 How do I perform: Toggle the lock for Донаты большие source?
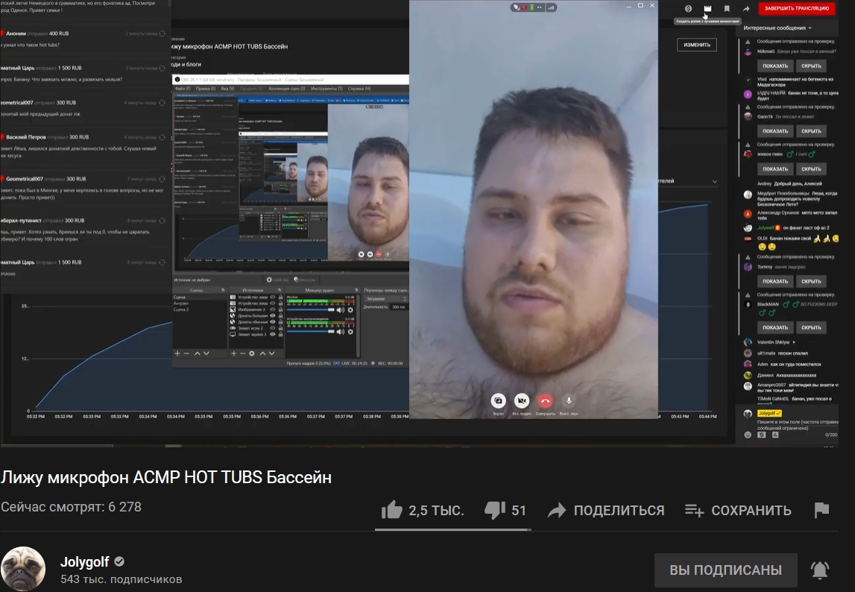pos(280,316)
